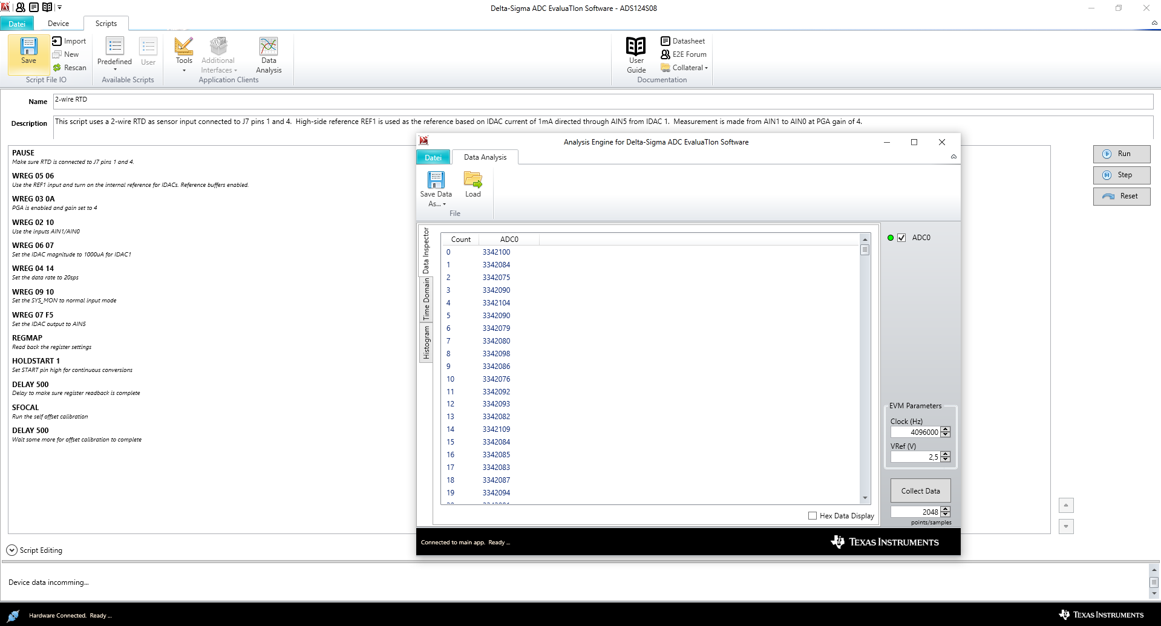Open Datei tab in Analysis Engine window
Viewport: 1161px width, 626px height.
(433, 157)
